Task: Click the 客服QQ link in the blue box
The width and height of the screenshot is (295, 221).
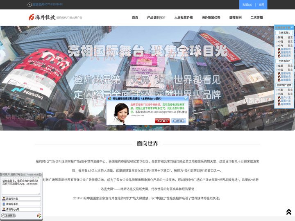Action: tap(247, 5)
